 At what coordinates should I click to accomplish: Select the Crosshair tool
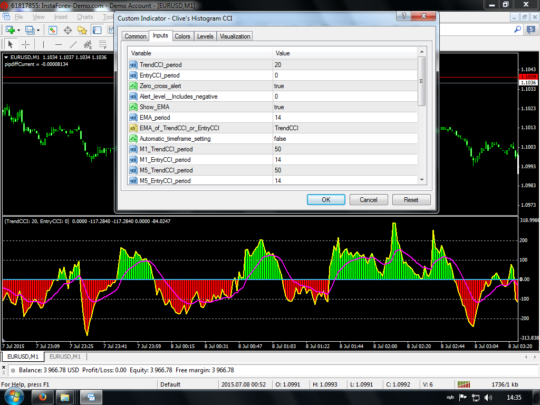[25, 44]
